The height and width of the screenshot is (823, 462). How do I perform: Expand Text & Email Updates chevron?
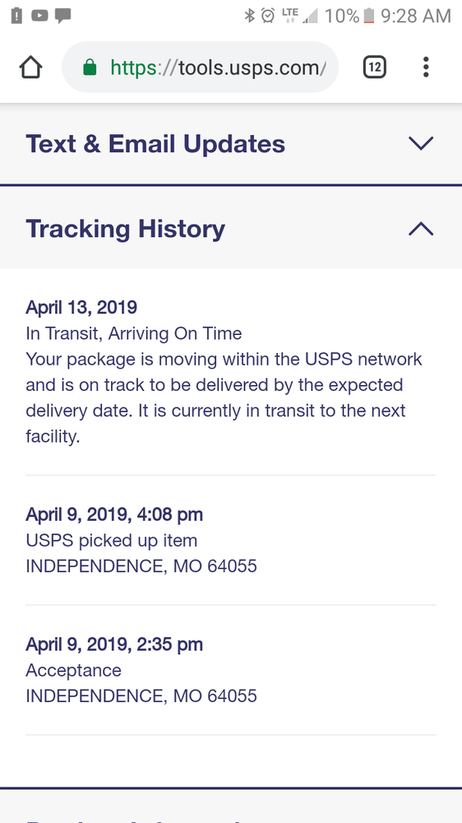click(421, 143)
